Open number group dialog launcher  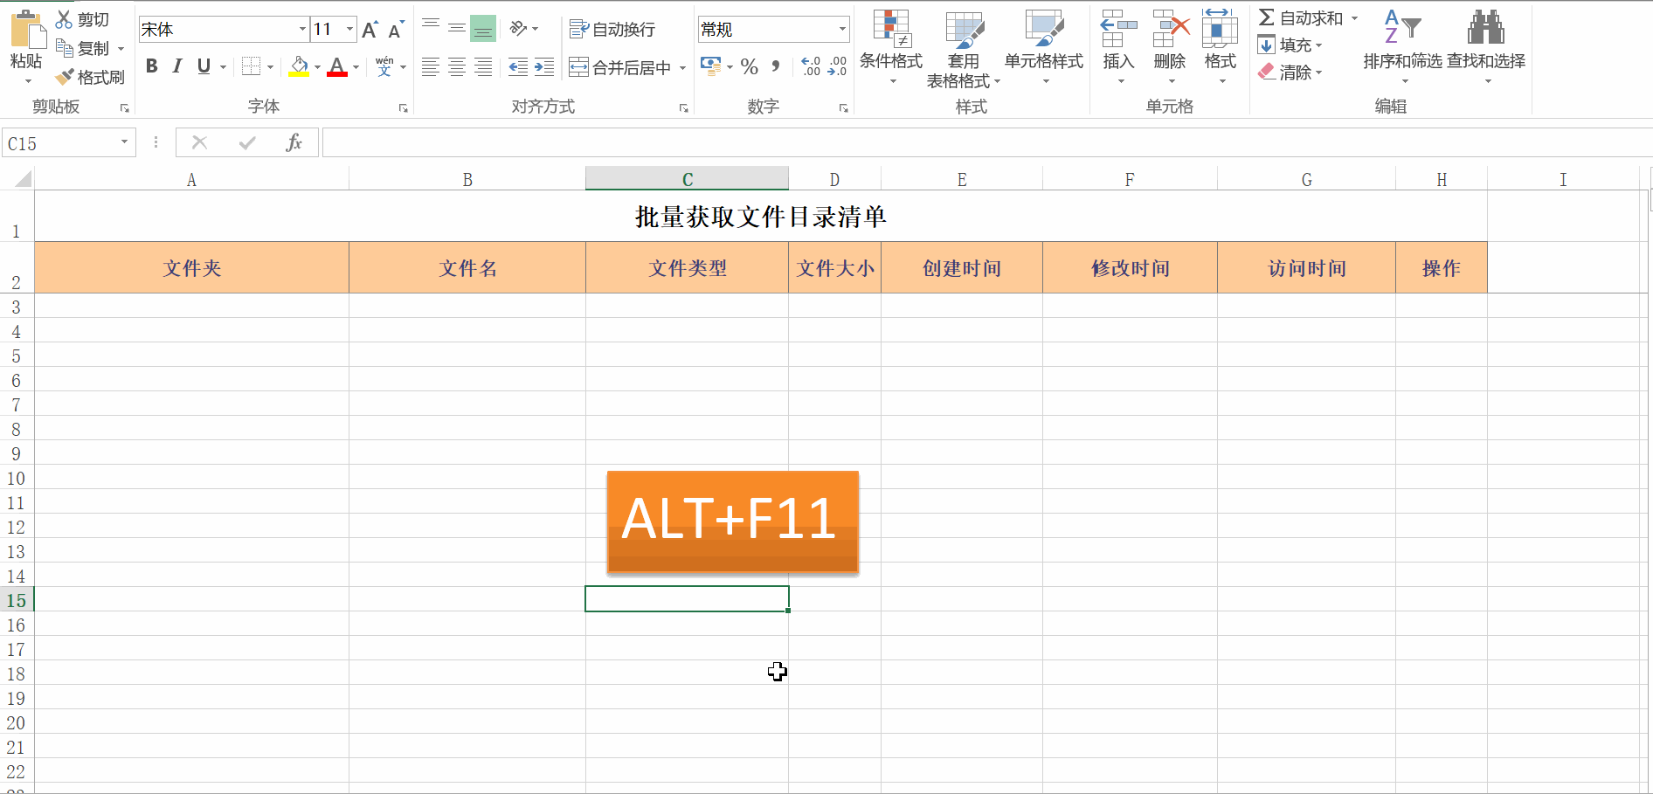[844, 108]
